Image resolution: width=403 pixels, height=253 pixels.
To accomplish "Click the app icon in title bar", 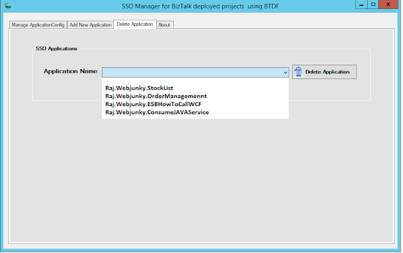I will tap(8, 6).
